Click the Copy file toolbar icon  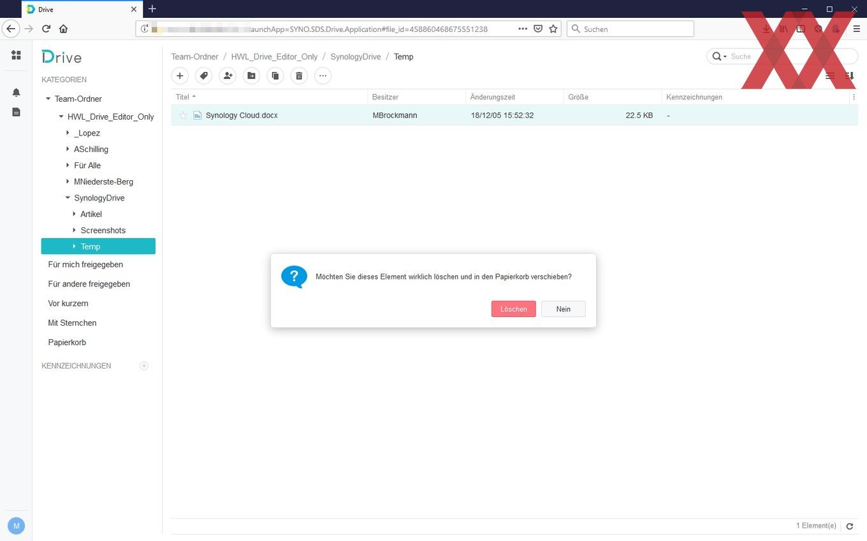(275, 76)
